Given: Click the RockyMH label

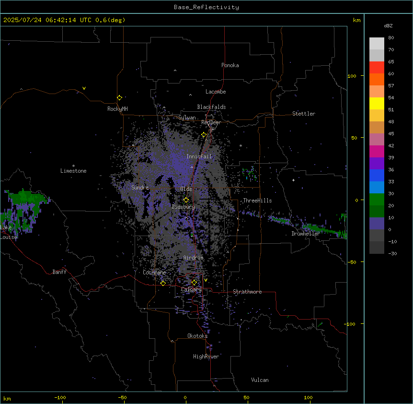Looking at the screenshot, I should 117,109.
